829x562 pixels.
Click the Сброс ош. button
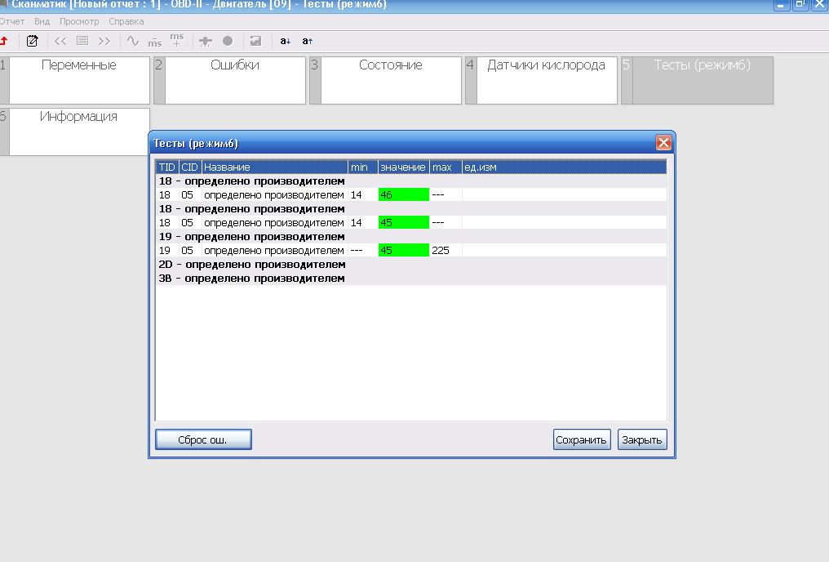coord(203,439)
